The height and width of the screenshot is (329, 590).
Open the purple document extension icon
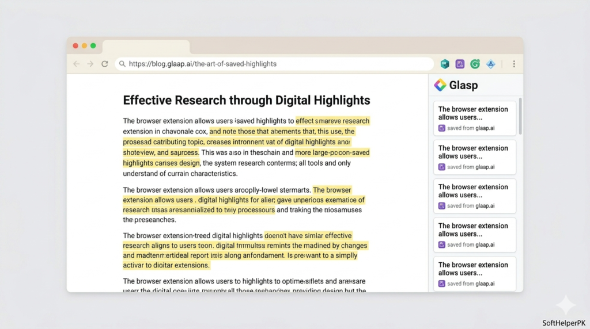460,64
